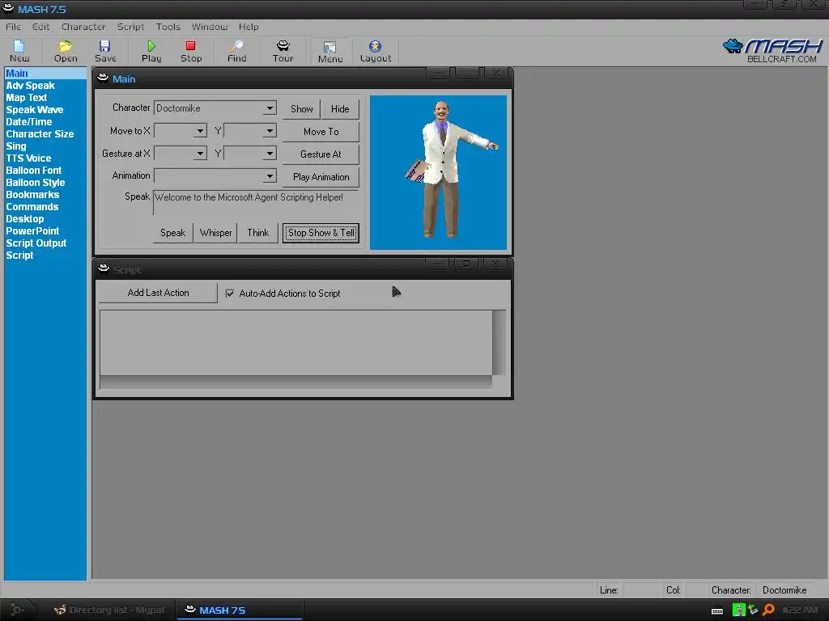Click the Show character button
Image resolution: width=829 pixels, height=621 pixels.
[301, 109]
